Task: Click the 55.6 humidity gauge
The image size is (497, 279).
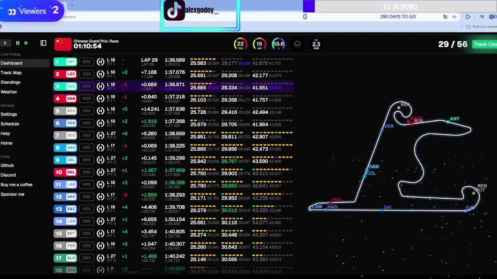Action: point(278,44)
